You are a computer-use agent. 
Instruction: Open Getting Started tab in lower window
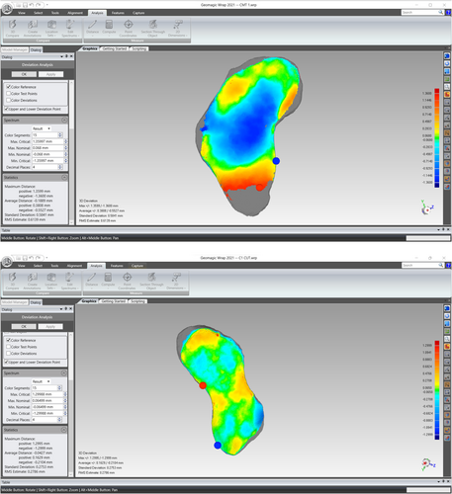(114, 301)
